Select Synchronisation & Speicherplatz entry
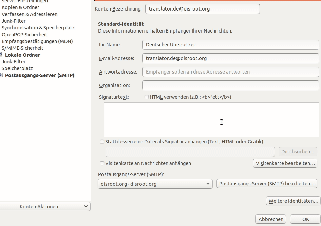Image resolution: width=321 pixels, height=226 pixels. tap(38, 28)
